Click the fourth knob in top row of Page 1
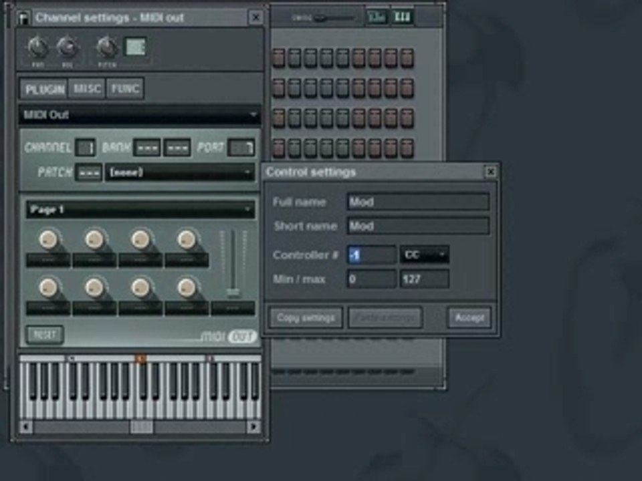This screenshot has height=481, width=642. coord(187,240)
